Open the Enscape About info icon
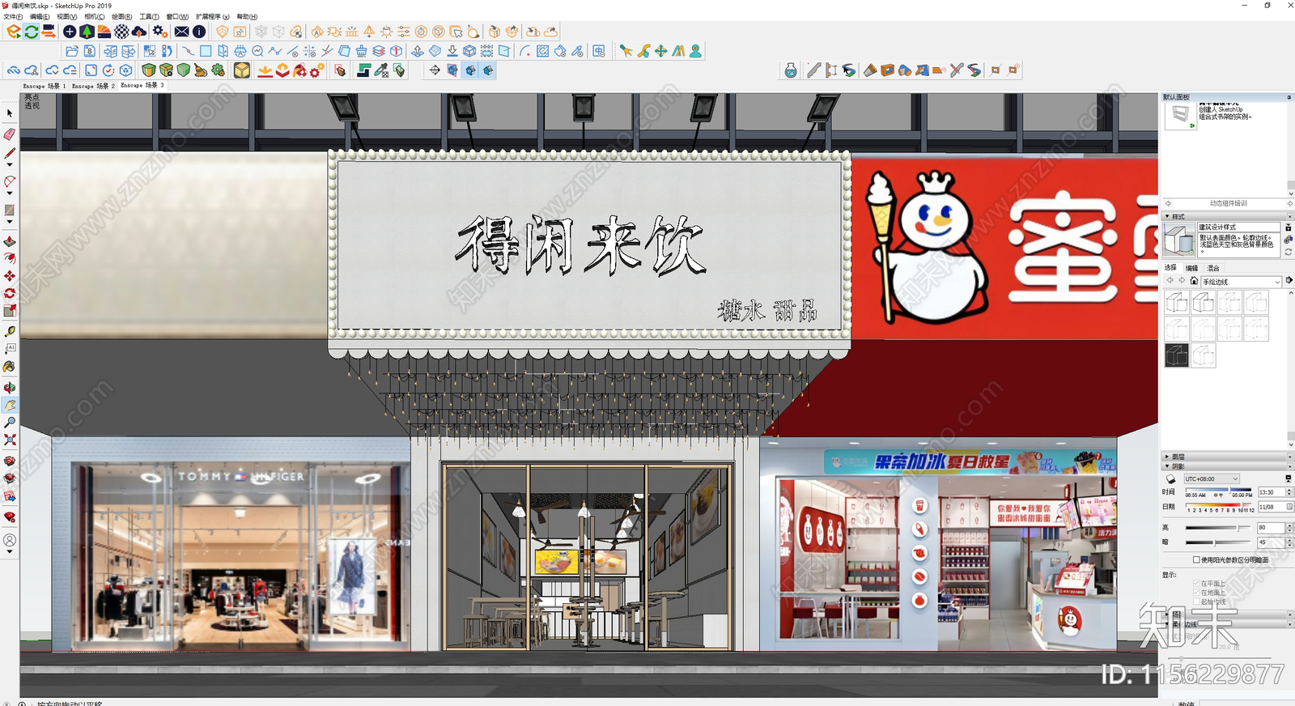 click(199, 32)
